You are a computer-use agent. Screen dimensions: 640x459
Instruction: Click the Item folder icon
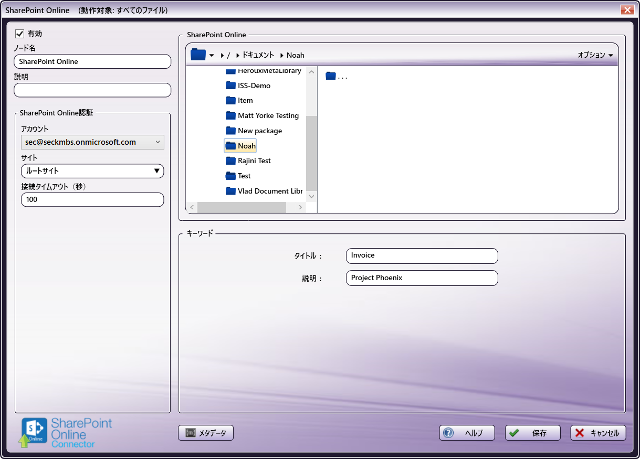[x=230, y=100]
